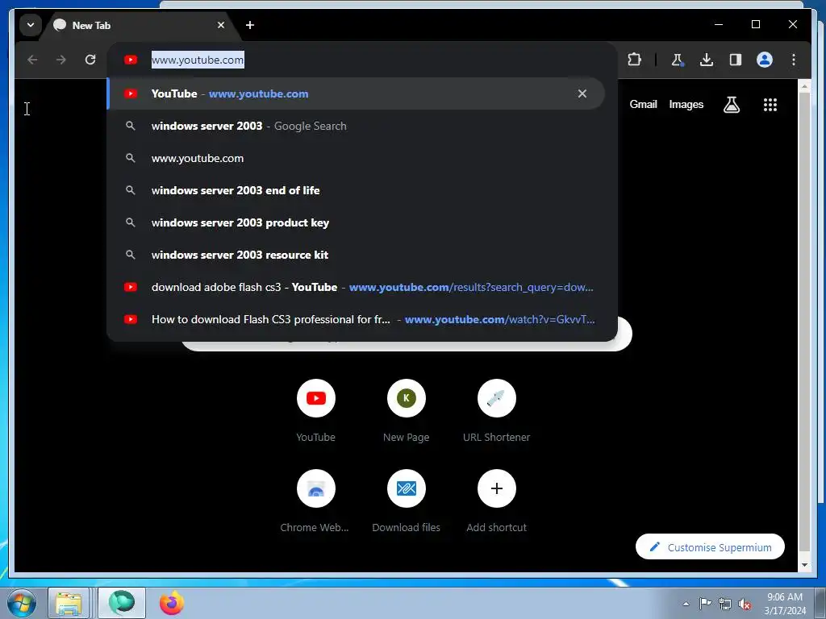The width and height of the screenshot is (826, 619).
Task: Open the tab search dropdown arrow
Action: [x=31, y=25]
